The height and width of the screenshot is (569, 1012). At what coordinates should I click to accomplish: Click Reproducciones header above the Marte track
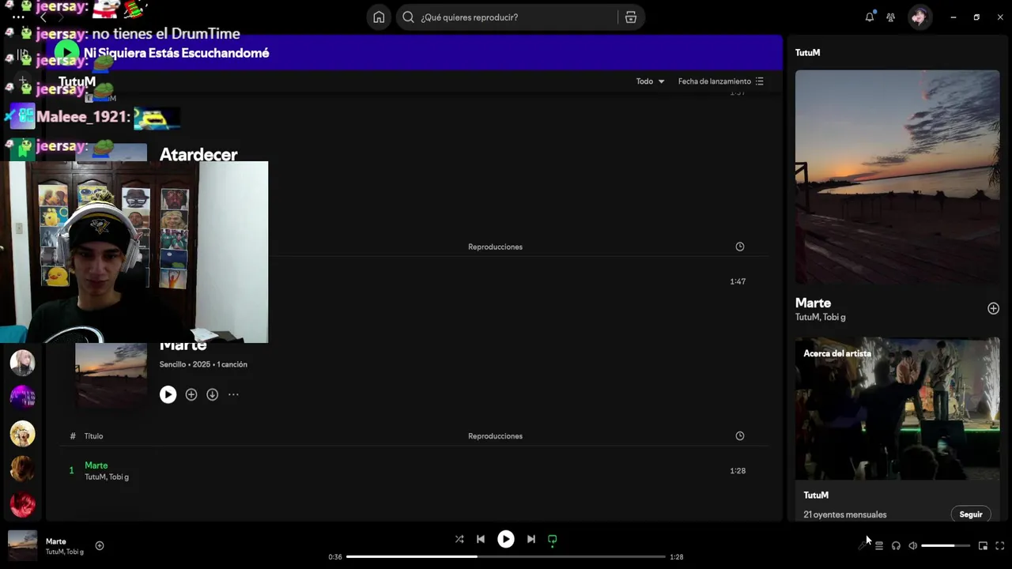(495, 436)
